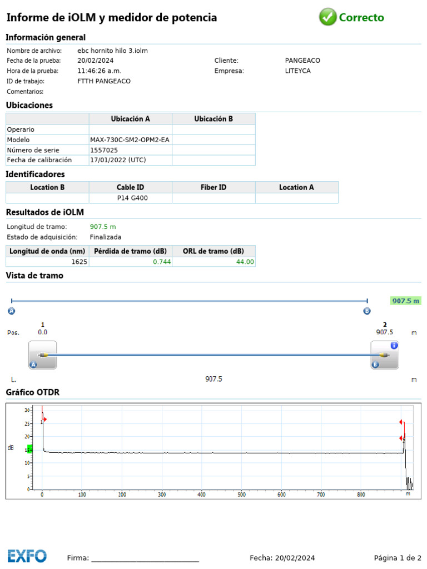Click the test date '20/02/2024' in general info
The image size is (427, 569).
coord(95,61)
